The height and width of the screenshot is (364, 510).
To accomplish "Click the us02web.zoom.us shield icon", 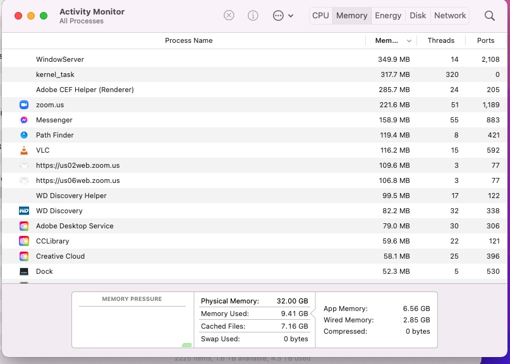I will [24, 166].
